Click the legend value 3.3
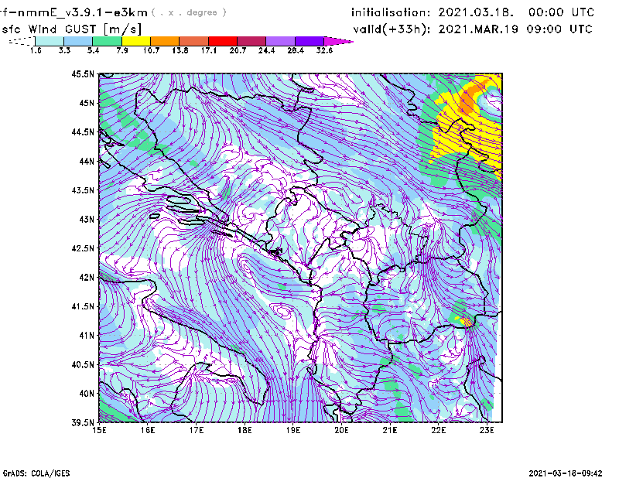Image resolution: width=619 pixels, height=478 pixels. (x=64, y=50)
